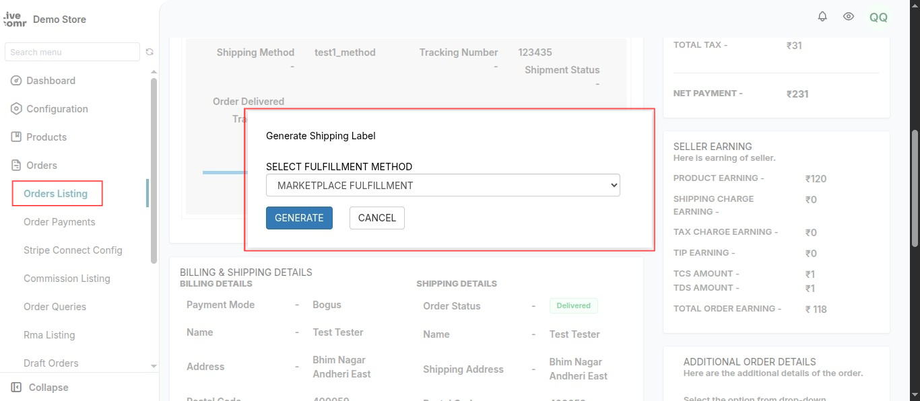Open Configuration menu item

tap(57, 109)
